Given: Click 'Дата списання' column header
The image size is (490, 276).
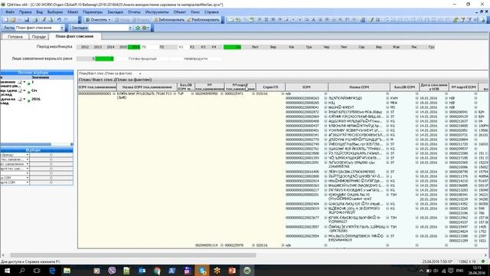Looking at the screenshot, I should (x=433, y=87).
